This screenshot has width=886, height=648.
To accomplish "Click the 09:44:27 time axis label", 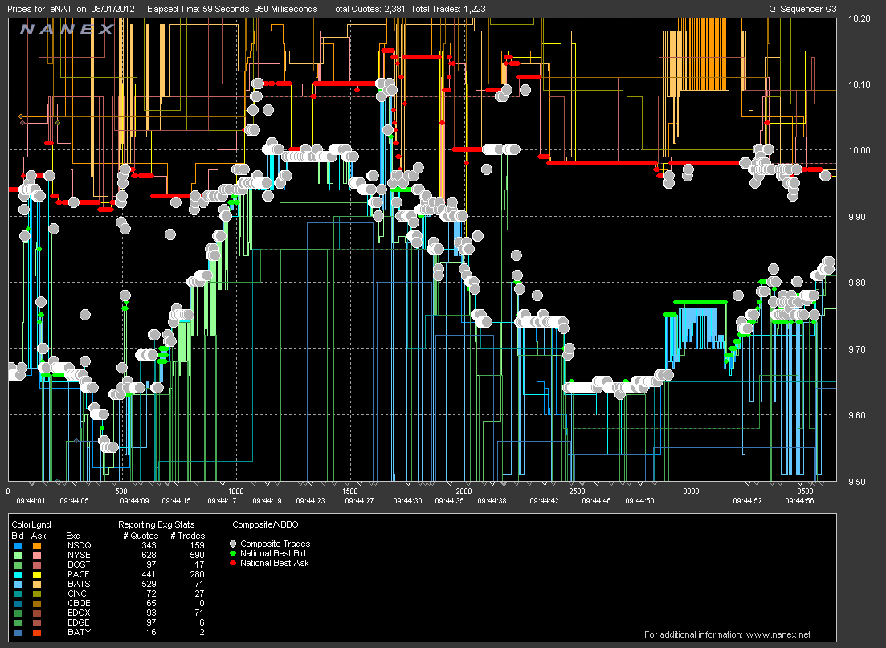I will (x=359, y=501).
